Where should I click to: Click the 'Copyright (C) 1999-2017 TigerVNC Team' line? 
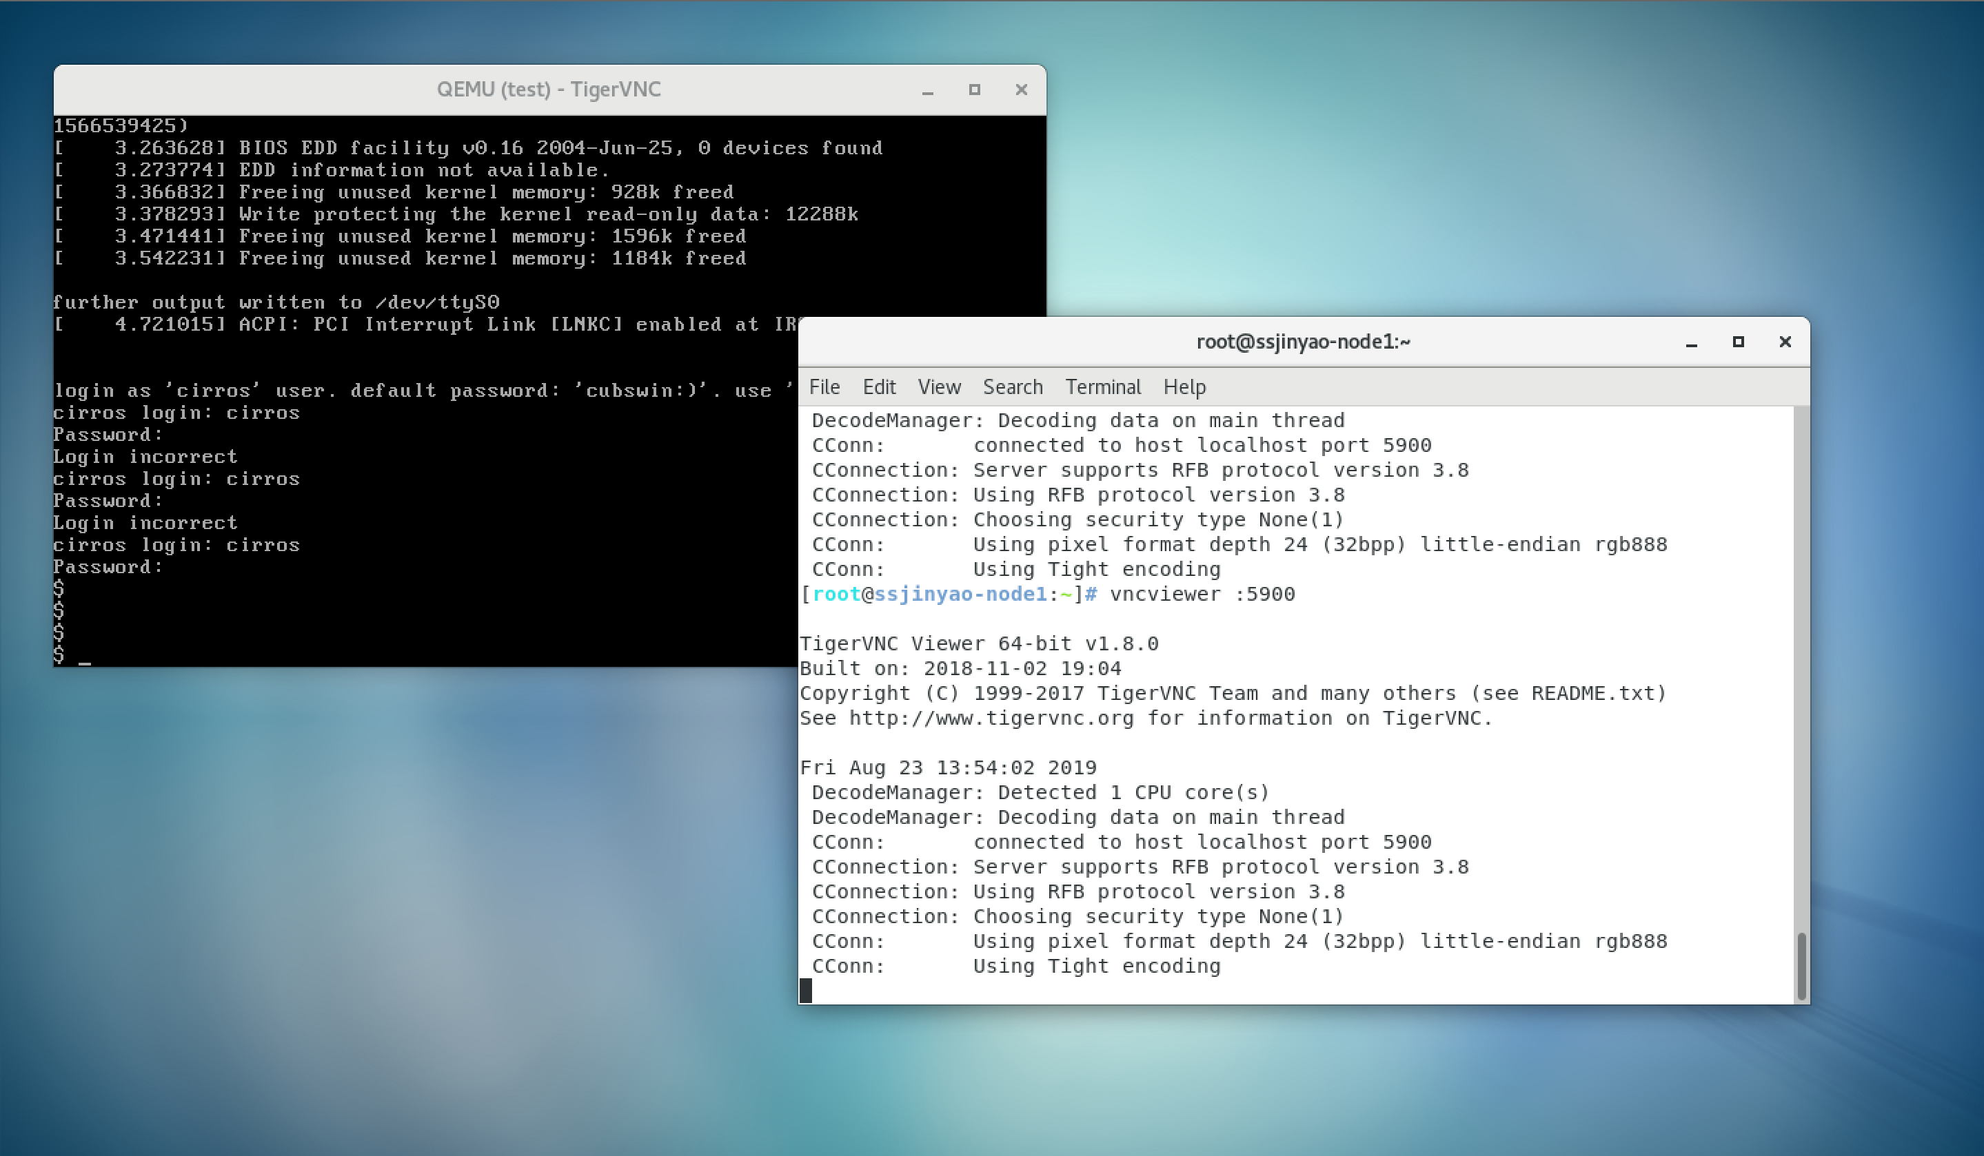coord(1233,693)
